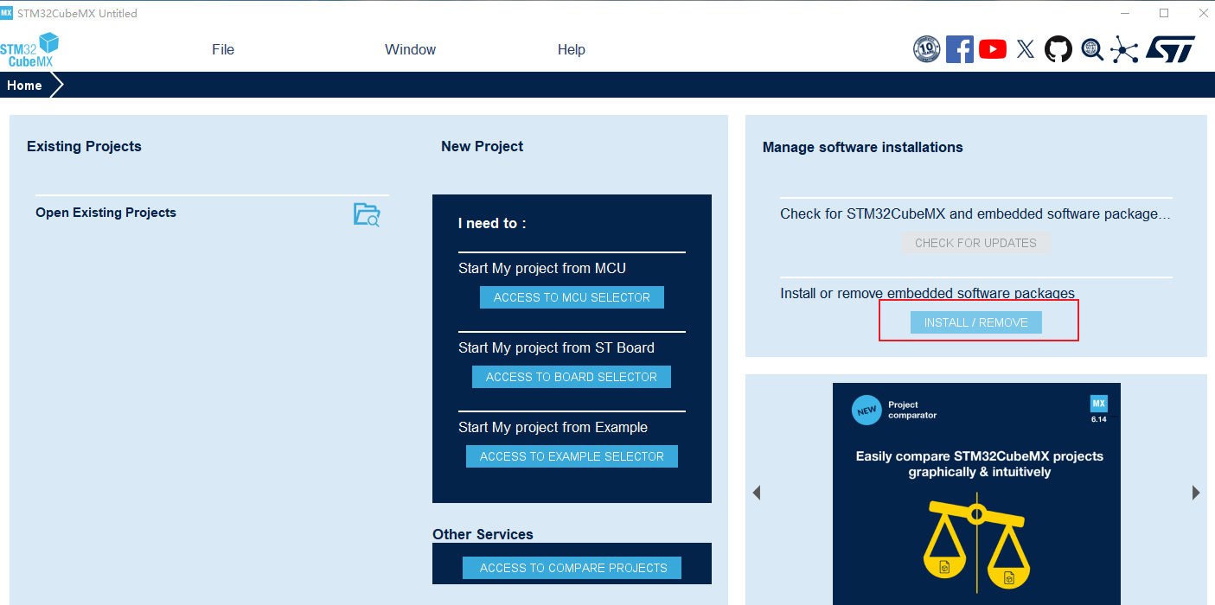Click ACCESS TO MCU SELECTOR button
This screenshot has width=1215, height=605.
(x=572, y=297)
